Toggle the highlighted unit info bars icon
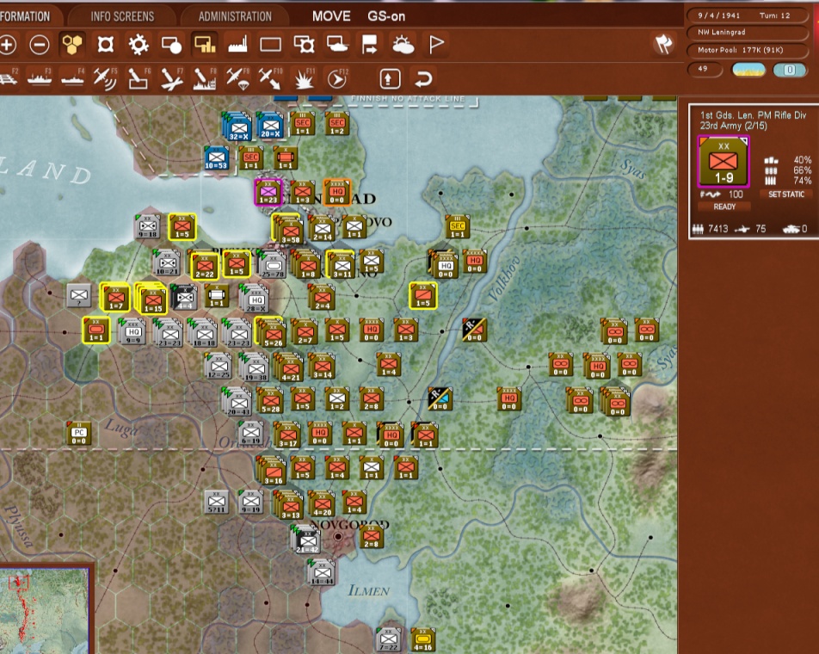The image size is (819, 654). 205,45
